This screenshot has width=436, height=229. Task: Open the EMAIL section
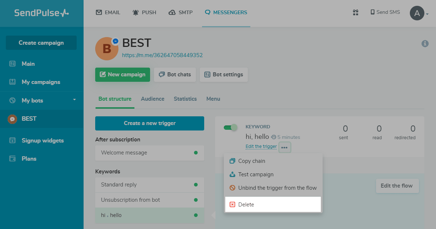pyautogui.click(x=108, y=12)
